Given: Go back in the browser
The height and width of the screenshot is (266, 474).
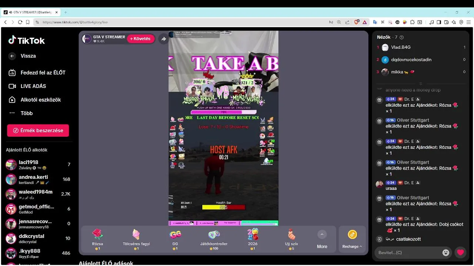Looking at the screenshot, I should click(5, 22).
